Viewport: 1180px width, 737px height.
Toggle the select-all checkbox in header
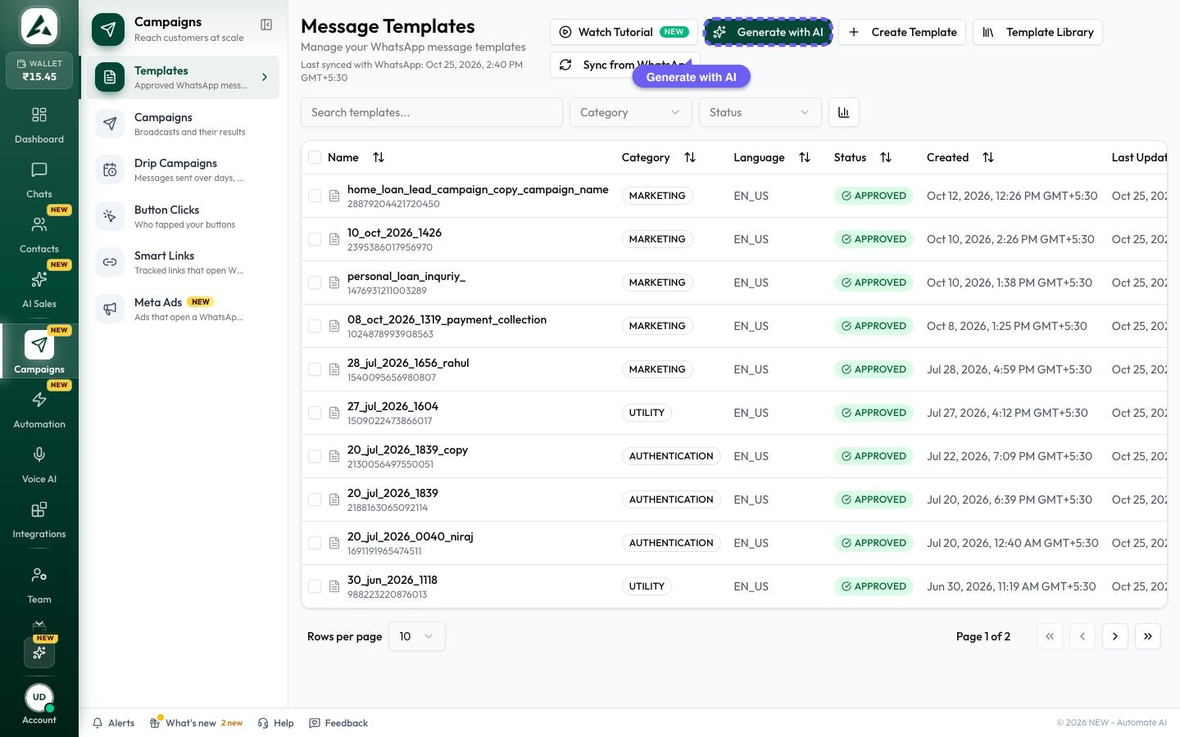[x=315, y=157]
